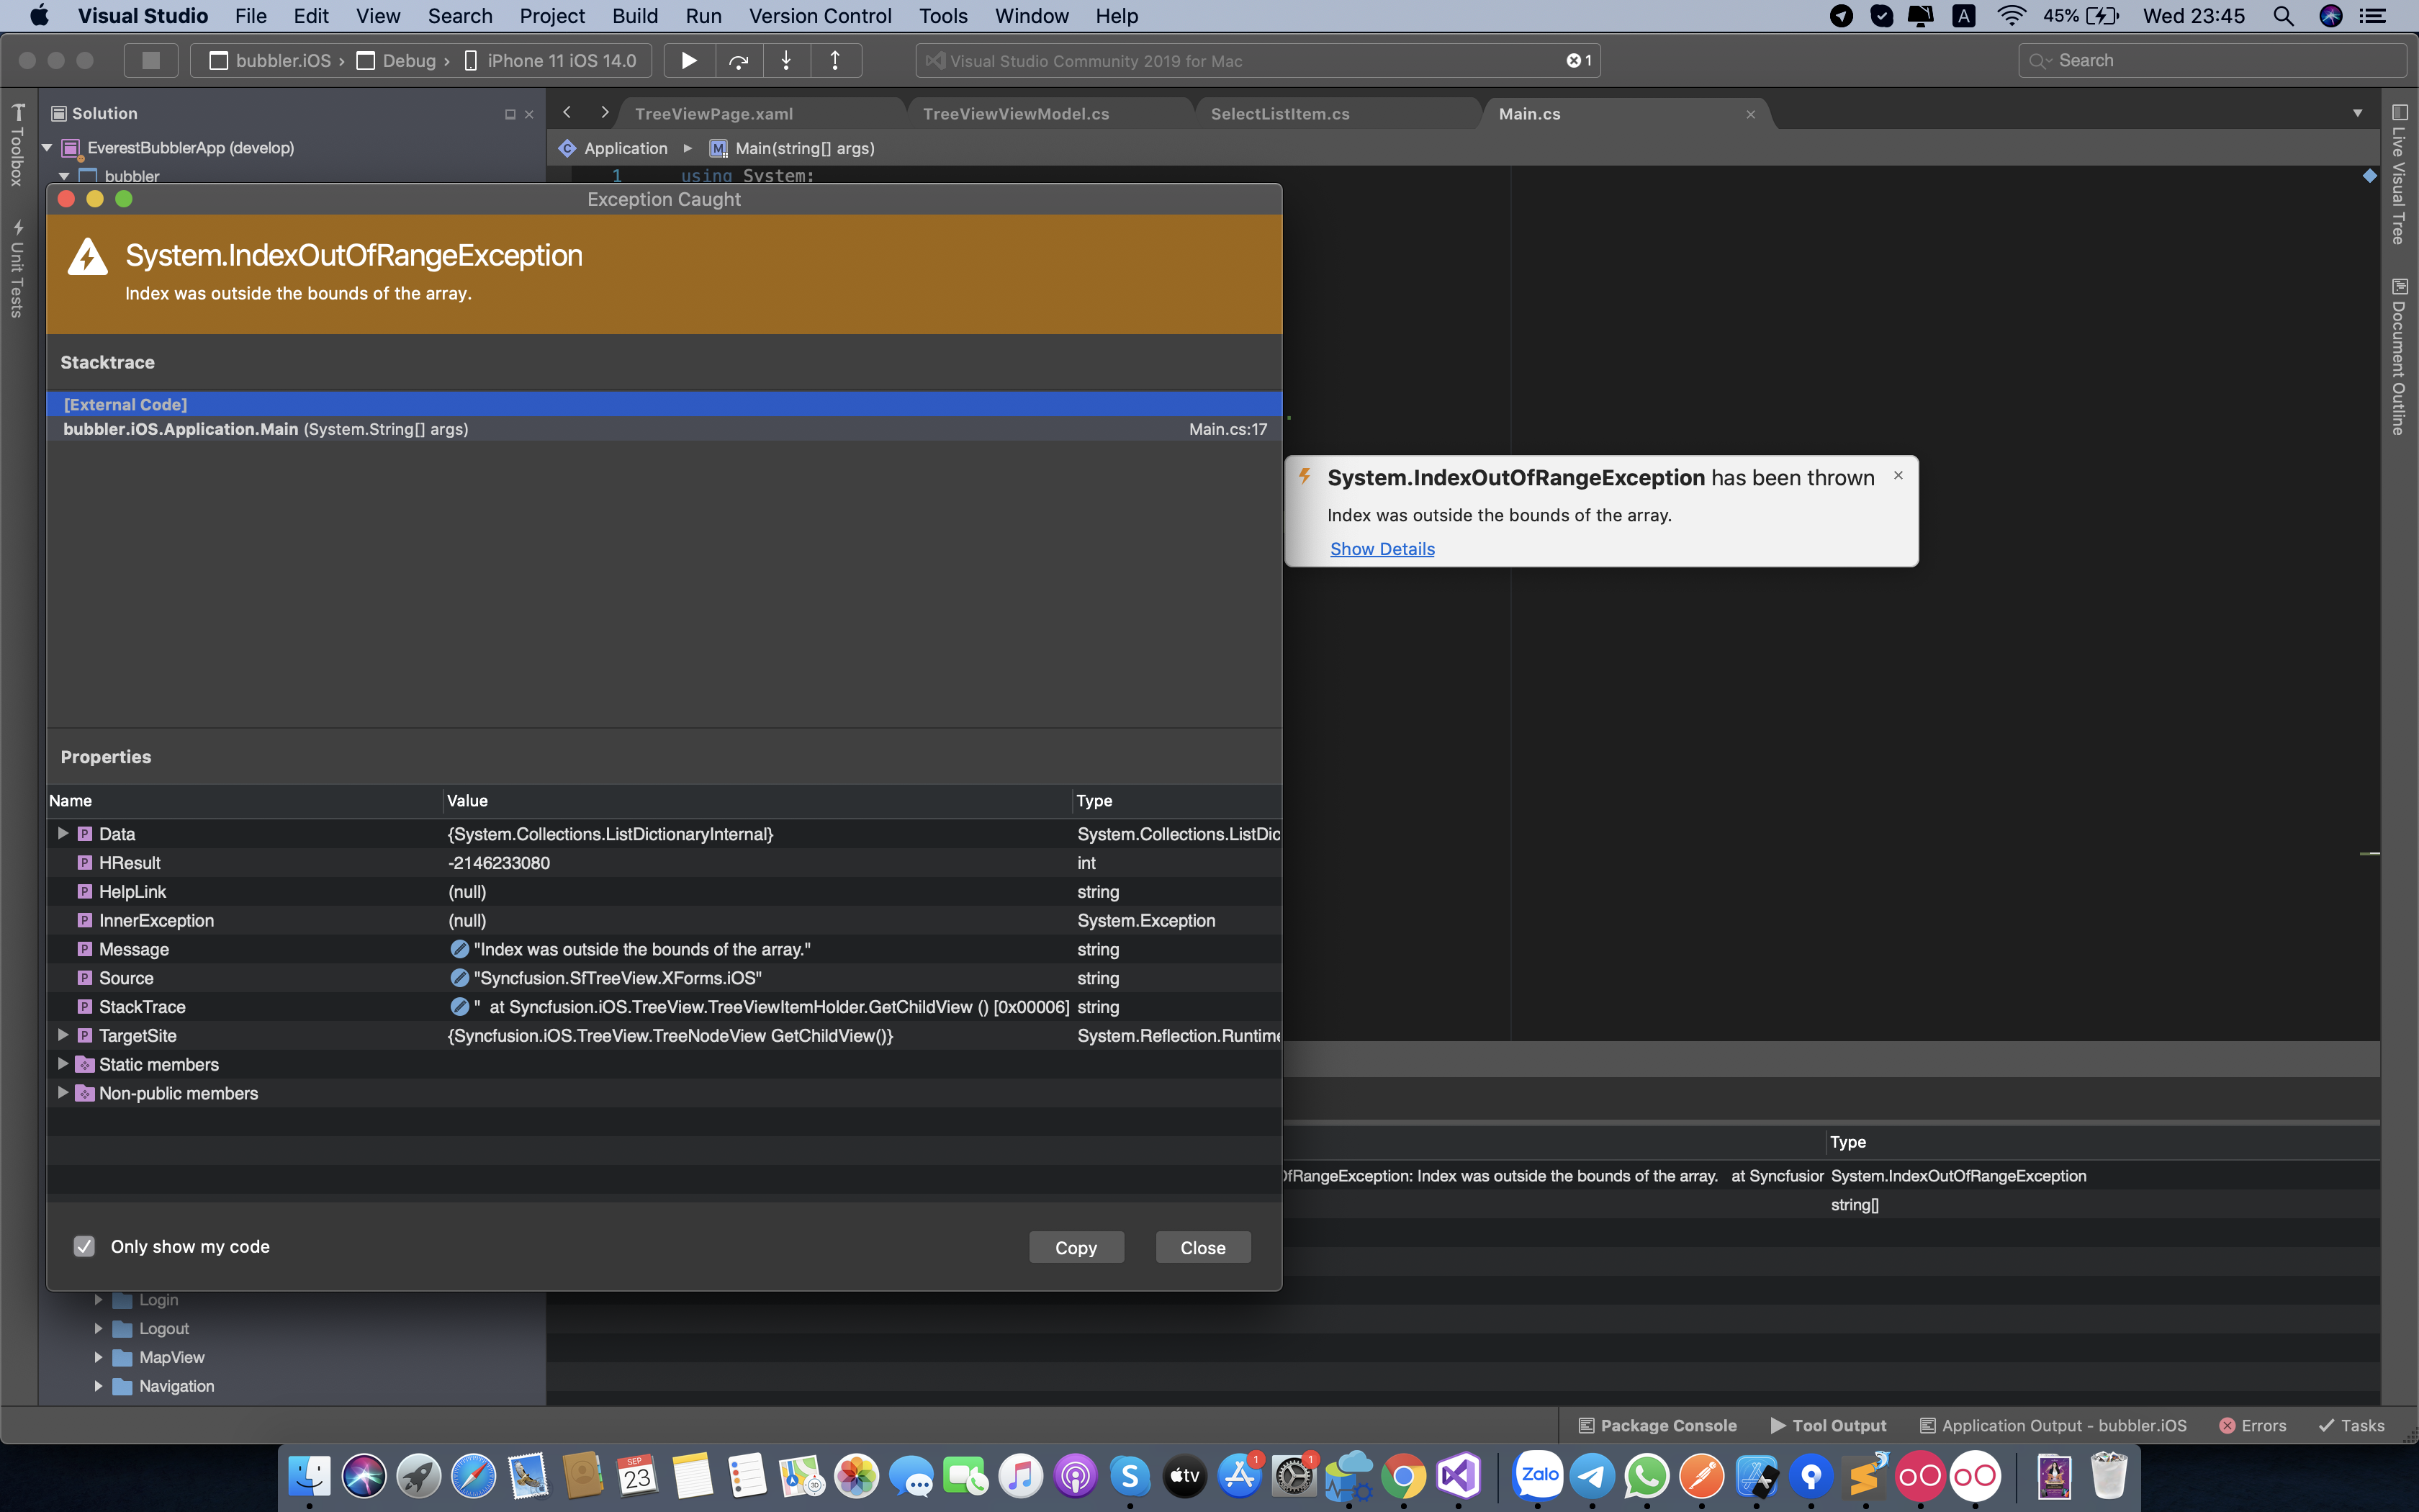
Task: Choose the iPhone 11 iOS 14.0 device selector
Action: coord(551,61)
